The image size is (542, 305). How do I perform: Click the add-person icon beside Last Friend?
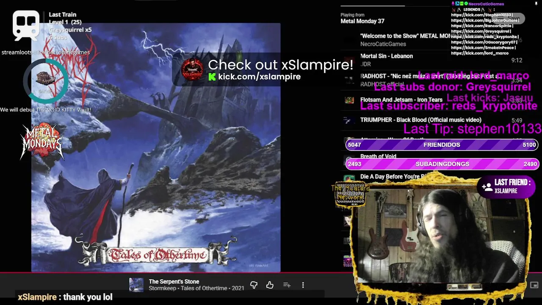[487, 187]
